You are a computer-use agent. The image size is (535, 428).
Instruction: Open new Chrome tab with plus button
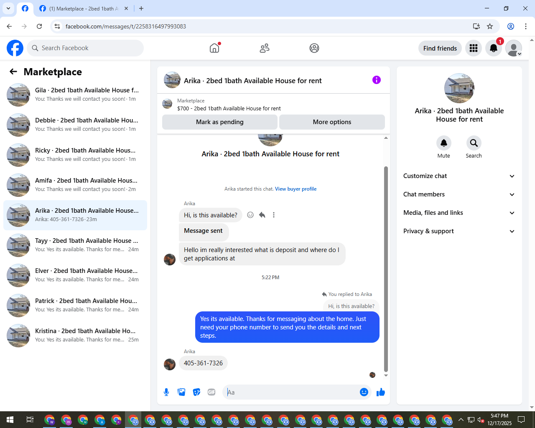tap(141, 8)
